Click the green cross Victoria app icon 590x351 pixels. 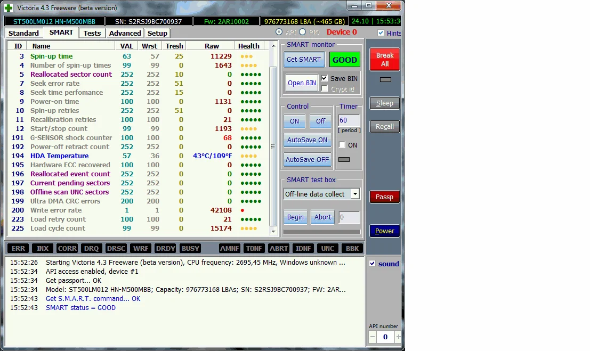(x=9, y=7)
